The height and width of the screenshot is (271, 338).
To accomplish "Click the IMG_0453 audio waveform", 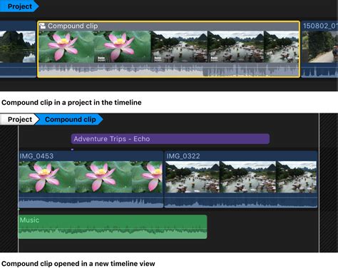I will [x=91, y=201].
